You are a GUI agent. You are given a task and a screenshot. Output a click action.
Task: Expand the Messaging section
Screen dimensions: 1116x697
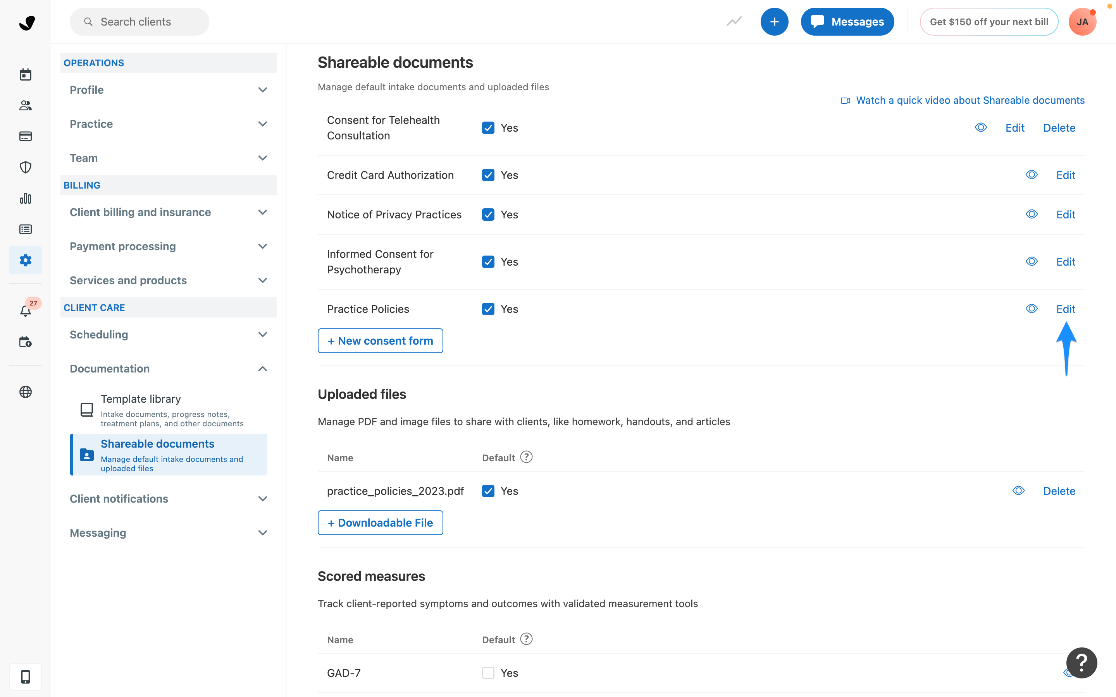click(x=168, y=533)
